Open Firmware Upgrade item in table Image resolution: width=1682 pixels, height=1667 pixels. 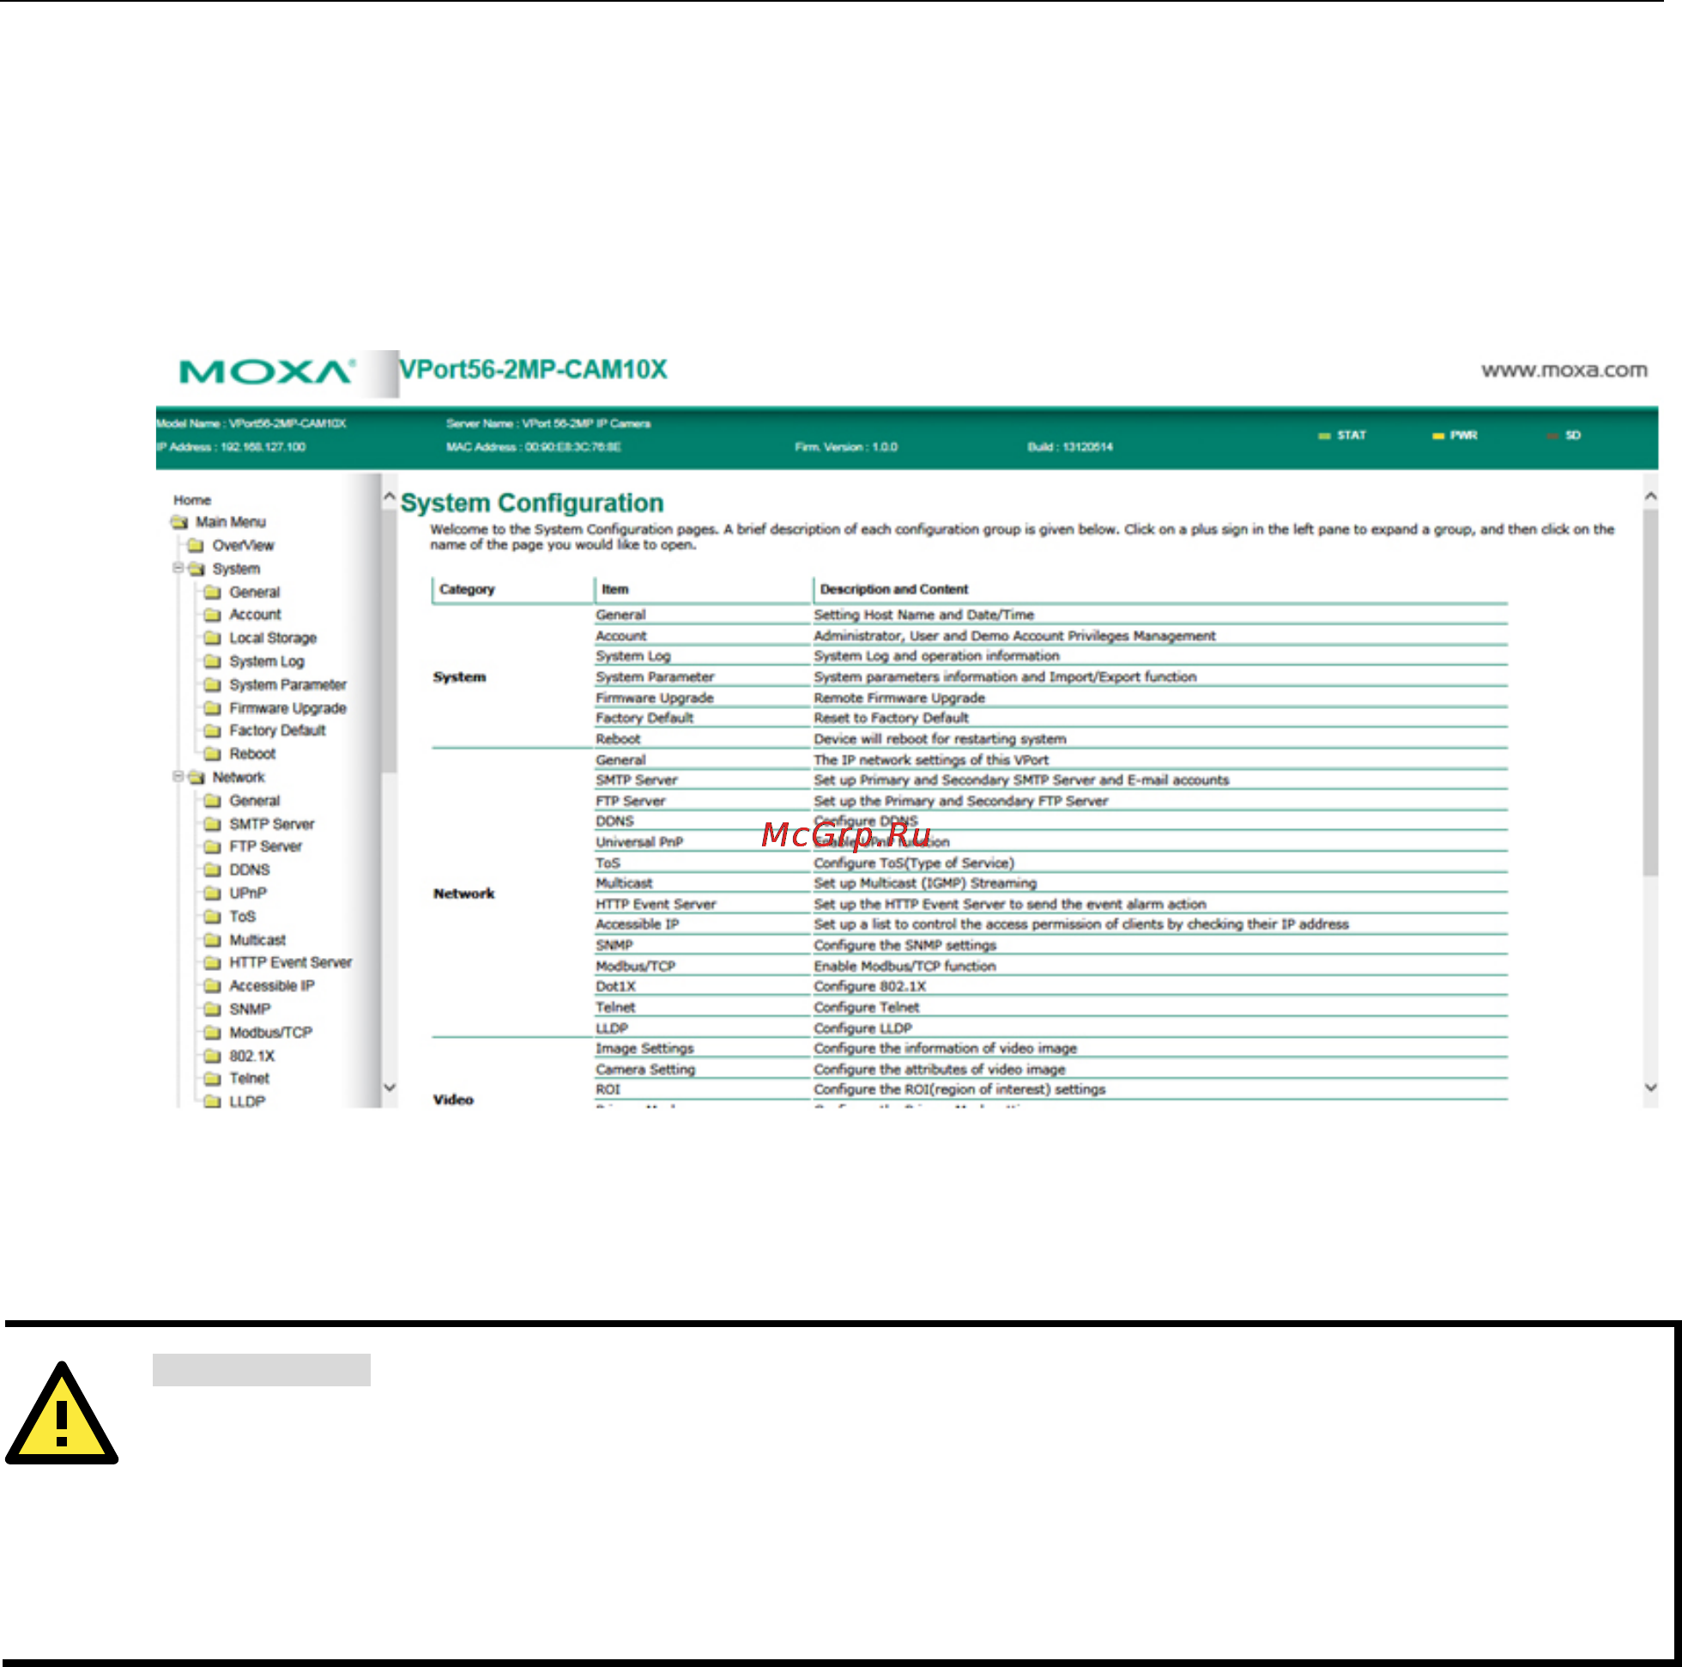tap(655, 698)
